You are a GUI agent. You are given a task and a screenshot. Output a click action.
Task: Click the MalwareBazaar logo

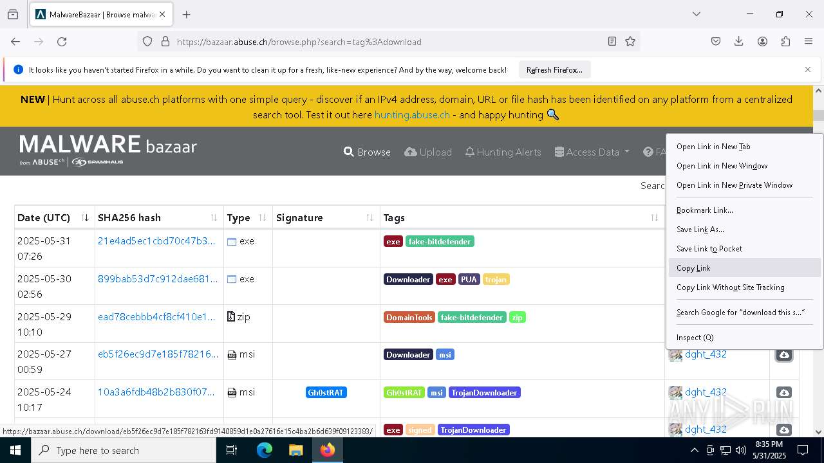[x=108, y=150]
